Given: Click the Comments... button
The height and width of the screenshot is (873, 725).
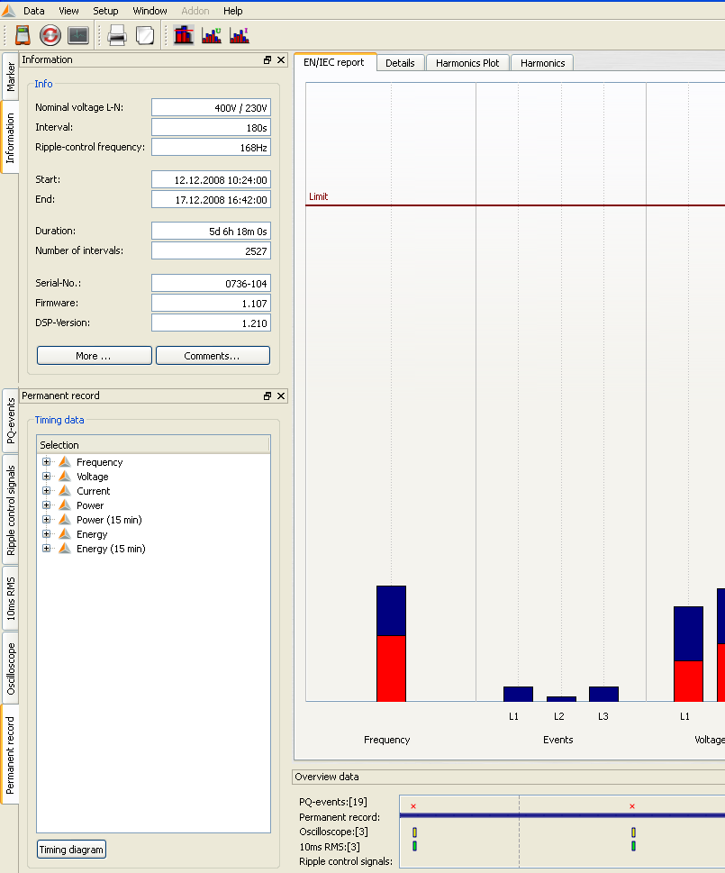Looking at the screenshot, I should pyautogui.click(x=213, y=356).
